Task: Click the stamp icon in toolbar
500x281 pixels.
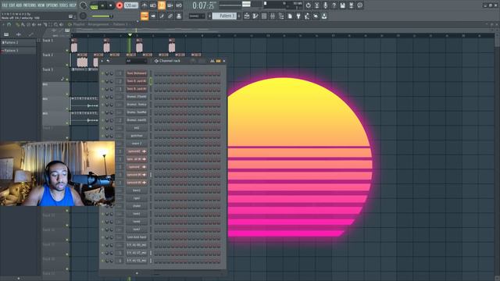Action: pyautogui.click(x=179, y=16)
